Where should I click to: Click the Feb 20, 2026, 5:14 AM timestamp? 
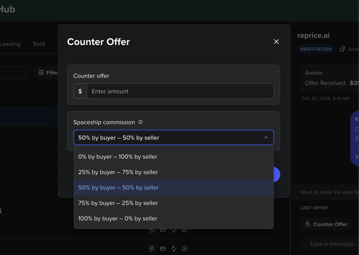(x=325, y=98)
